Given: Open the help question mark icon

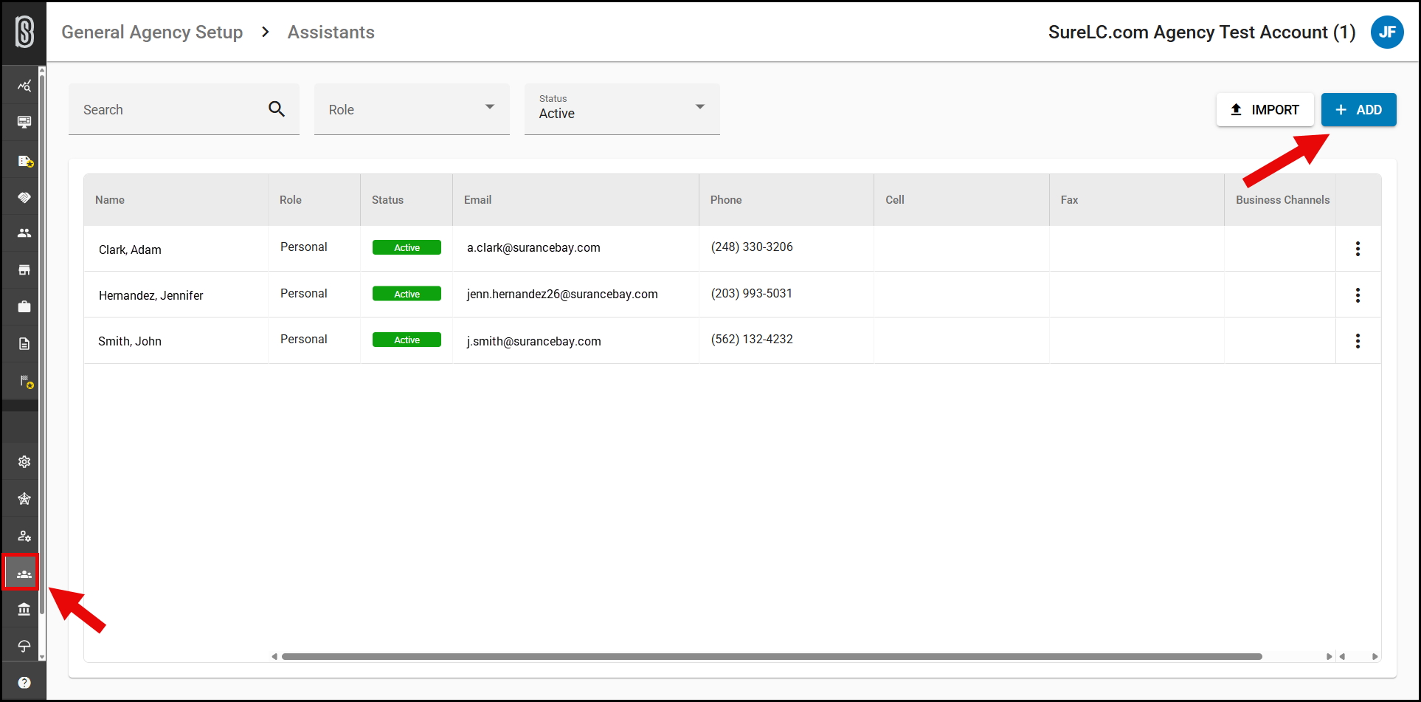Looking at the screenshot, I should [x=24, y=683].
